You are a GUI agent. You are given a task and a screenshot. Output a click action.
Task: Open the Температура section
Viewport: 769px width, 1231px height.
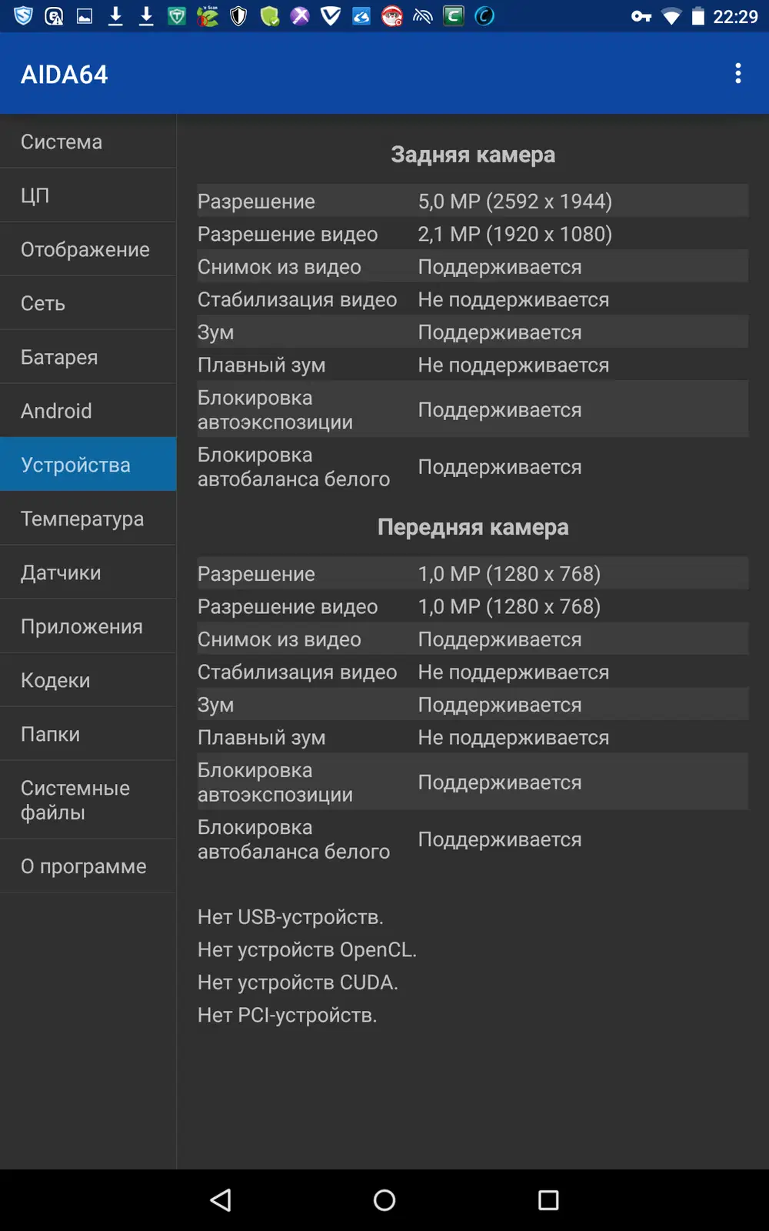pos(88,519)
